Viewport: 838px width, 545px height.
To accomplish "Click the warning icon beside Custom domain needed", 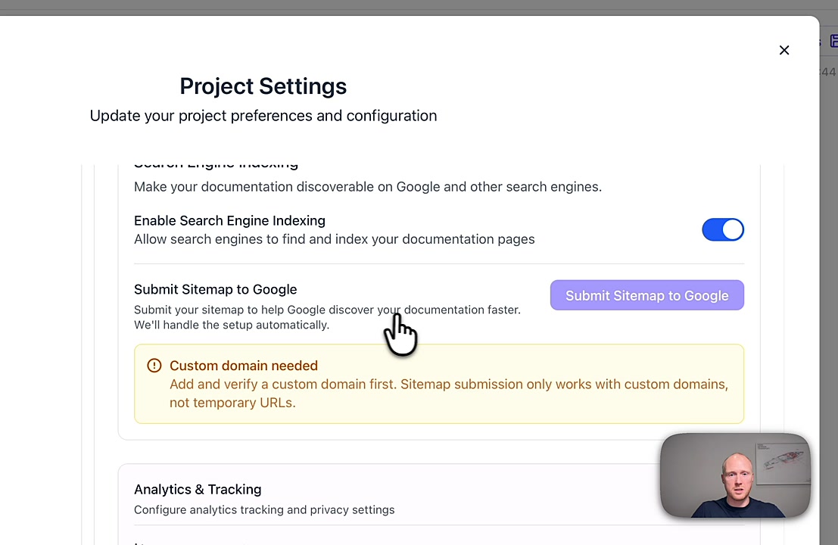I will (x=154, y=366).
